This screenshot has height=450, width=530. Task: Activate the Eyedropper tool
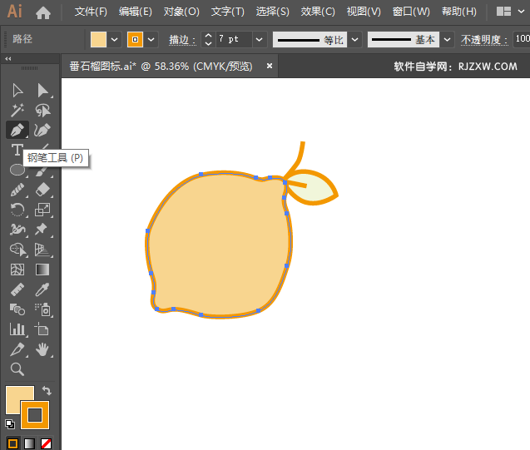(42, 289)
